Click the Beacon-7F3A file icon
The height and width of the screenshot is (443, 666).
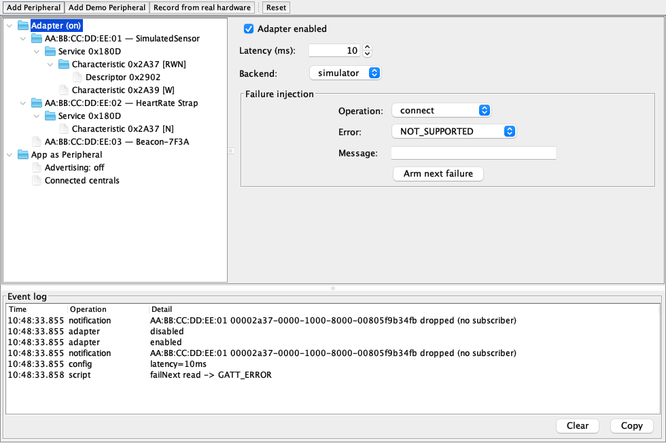[37, 142]
